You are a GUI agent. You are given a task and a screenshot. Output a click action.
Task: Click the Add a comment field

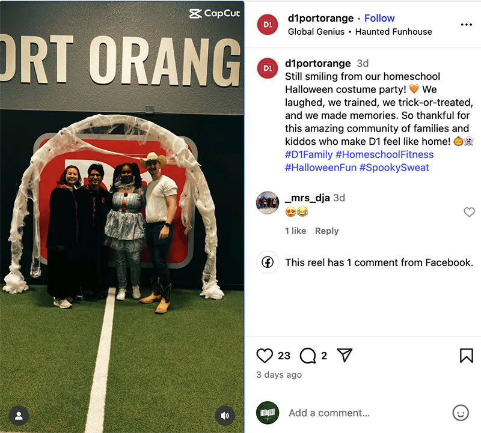pyautogui.click(x=365, y=413)
